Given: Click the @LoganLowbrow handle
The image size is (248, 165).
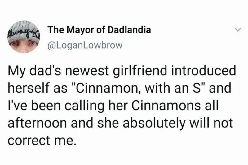Looking at the screenshot, I should click(85, 45).
